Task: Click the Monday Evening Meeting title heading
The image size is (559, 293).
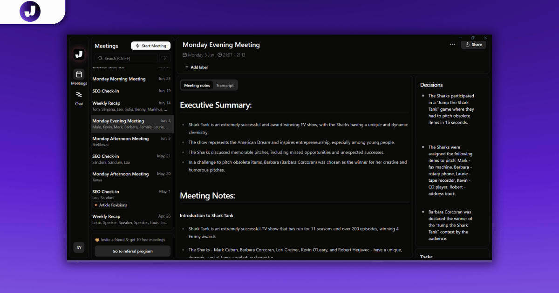Action: pyautogui.click(x=221, y=45)
